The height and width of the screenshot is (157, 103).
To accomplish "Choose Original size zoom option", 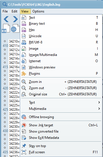I will click(x=61, y=94).
